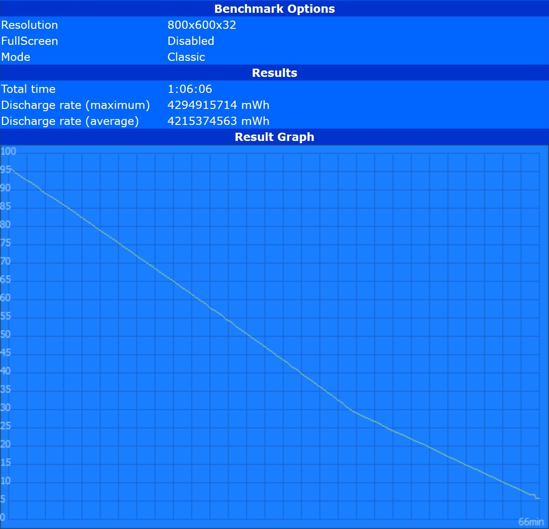Select the Resolution label
The height and width of the screenshot is (529, 549).
click(29, 25)
